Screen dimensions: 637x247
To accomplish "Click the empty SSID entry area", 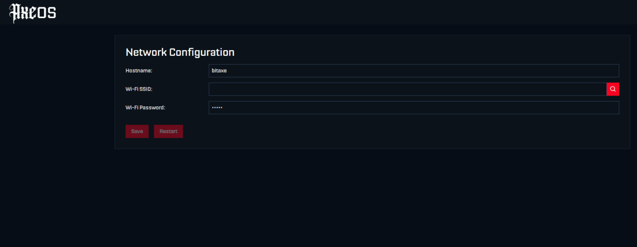I will pos(373,89).
